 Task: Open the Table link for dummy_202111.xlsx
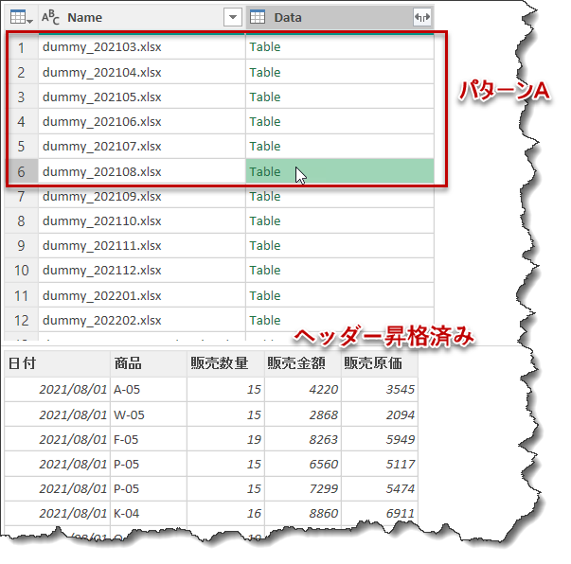coord(265,246)
